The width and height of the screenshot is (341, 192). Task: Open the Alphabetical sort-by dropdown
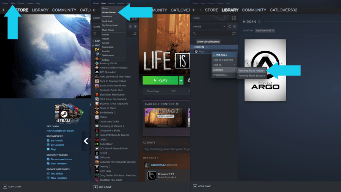pos(265,30)
